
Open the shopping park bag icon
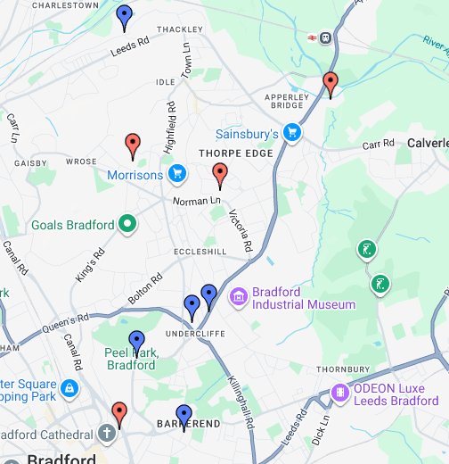[69, 389]
